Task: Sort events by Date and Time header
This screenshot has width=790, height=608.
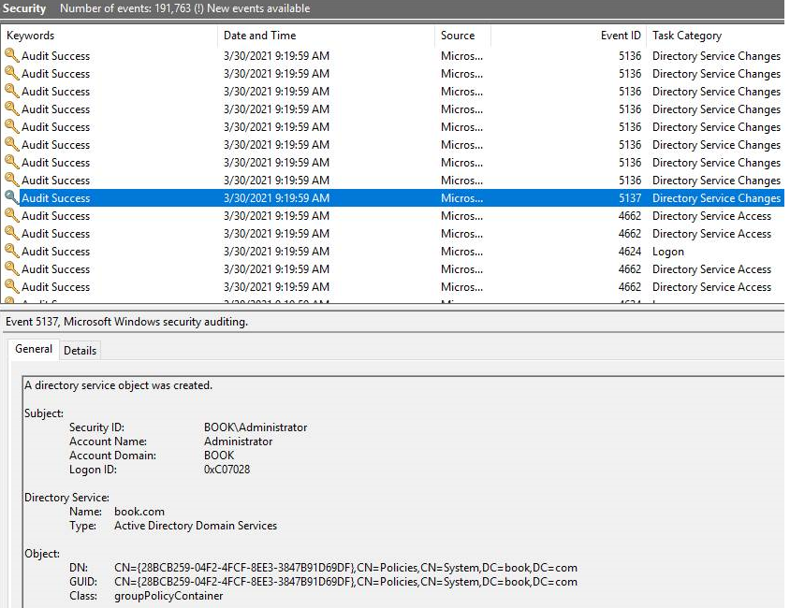Action: [259, 36]
